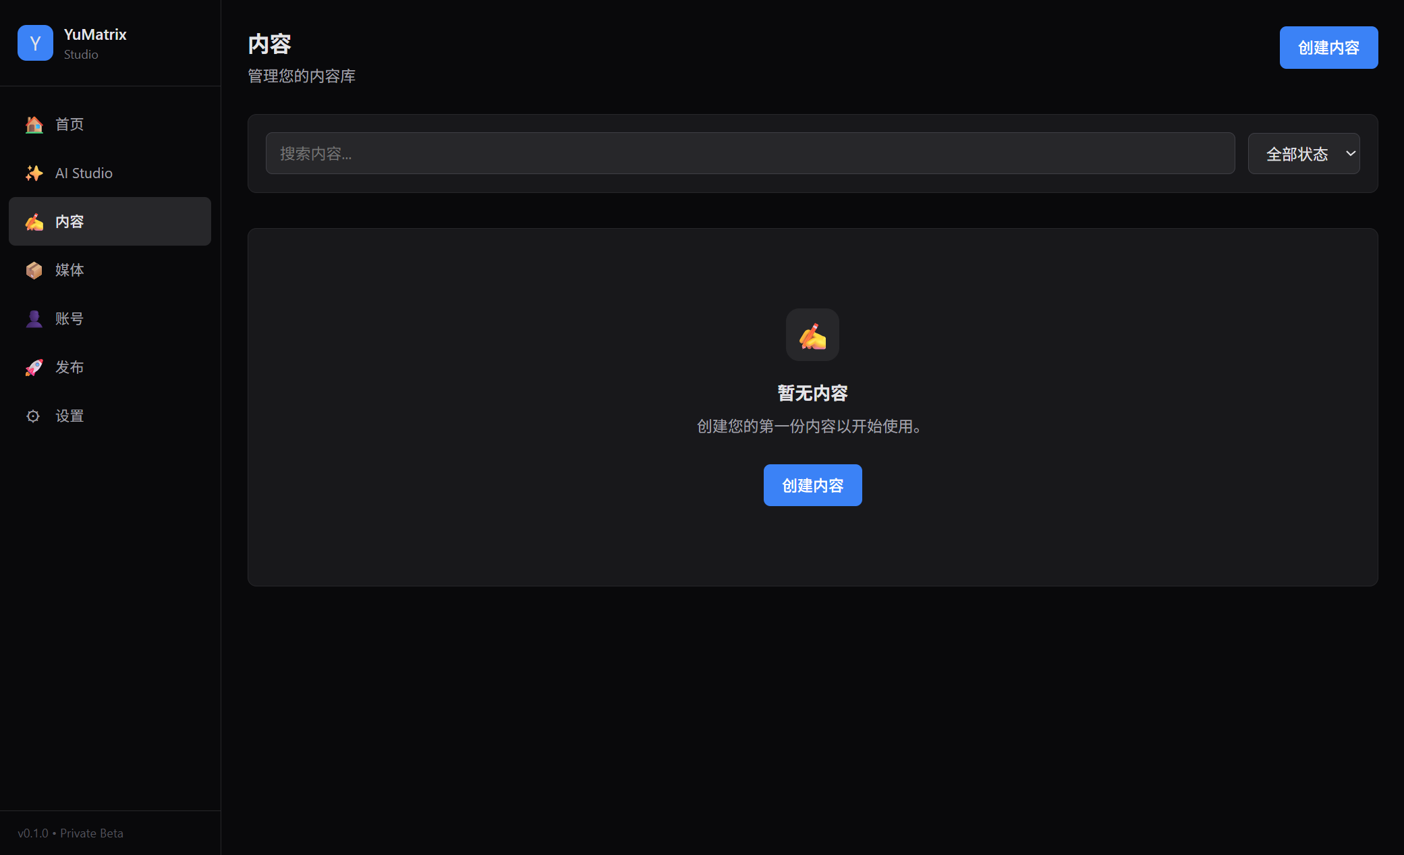The width and height of the screenshot is (1404, 855).
Task: Go to the AI Studio menu label
Action: (84, 173)
